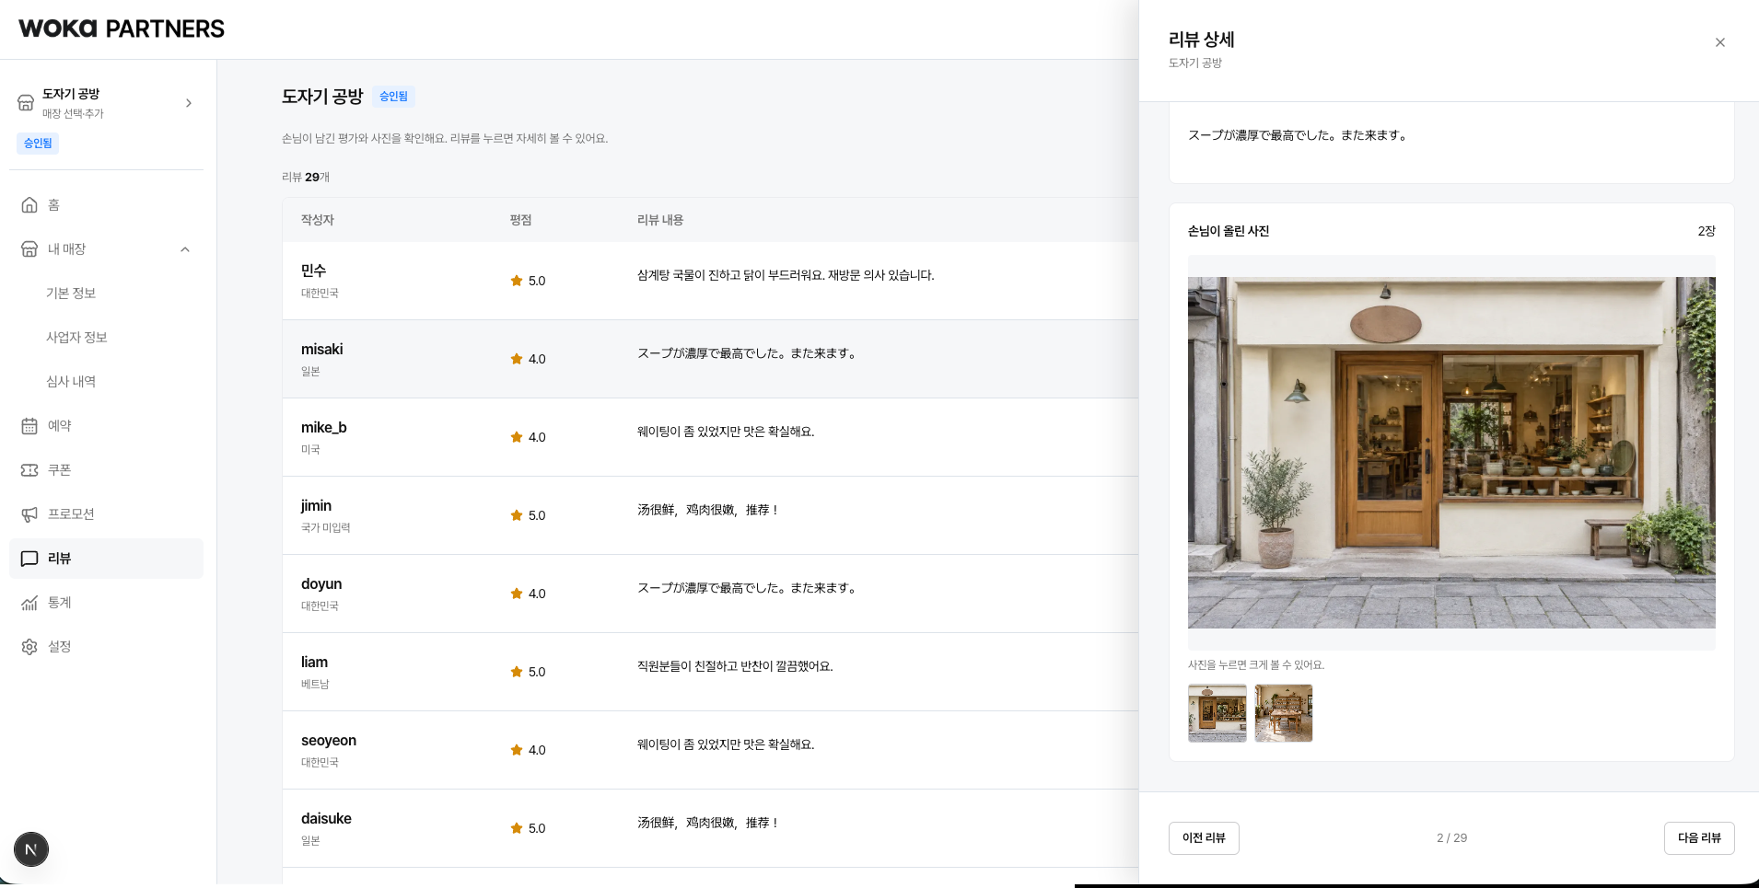
Task: Click the 평점 column header
Action: (520, 220)
